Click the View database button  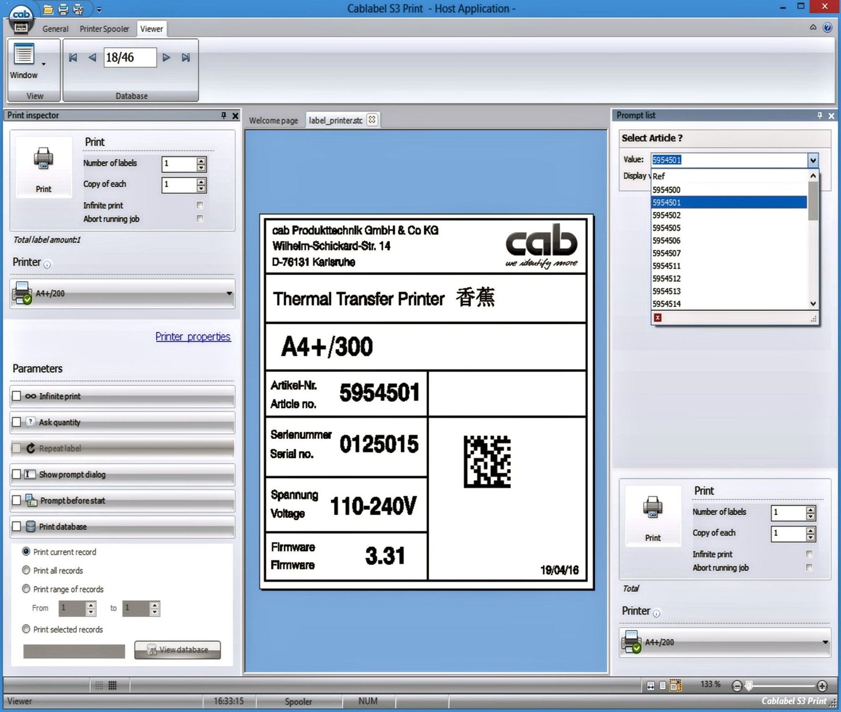178,649
